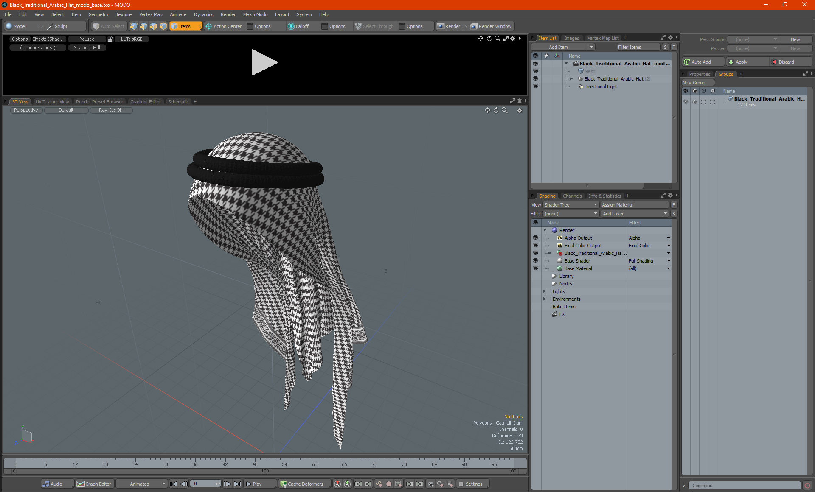Click 3D viewport zoom magnifier icon
Screen dimensions: 815x492
point(505,110)
